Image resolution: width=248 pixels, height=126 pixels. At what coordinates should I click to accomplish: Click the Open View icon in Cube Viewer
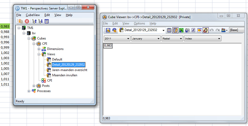coord(108,30)
